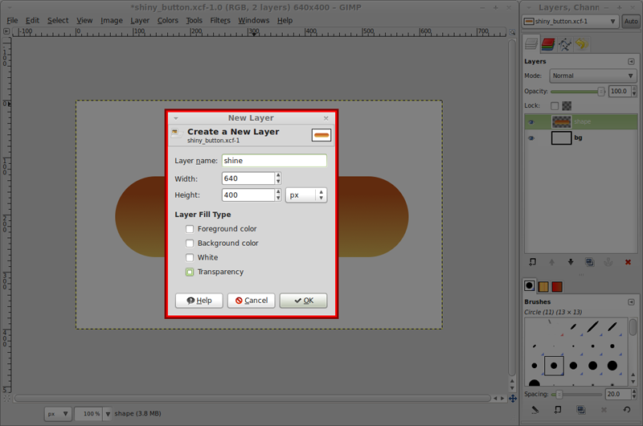643x426 pixels.
Task: Click the new layer icon under layers list
Action: click(532, 262)
